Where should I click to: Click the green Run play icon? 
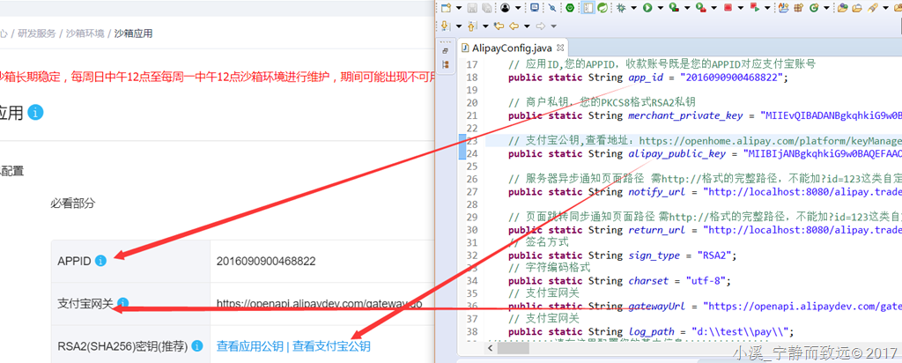pos(647,7)
